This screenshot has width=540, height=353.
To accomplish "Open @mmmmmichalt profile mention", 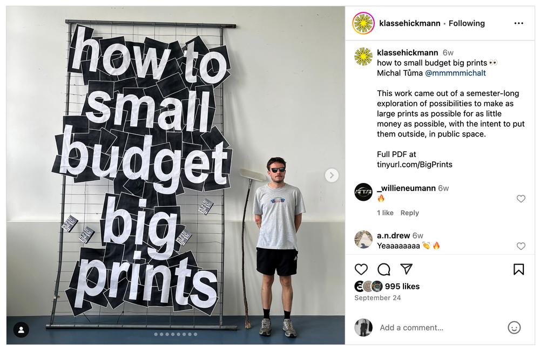I will (x=455, y=73).
